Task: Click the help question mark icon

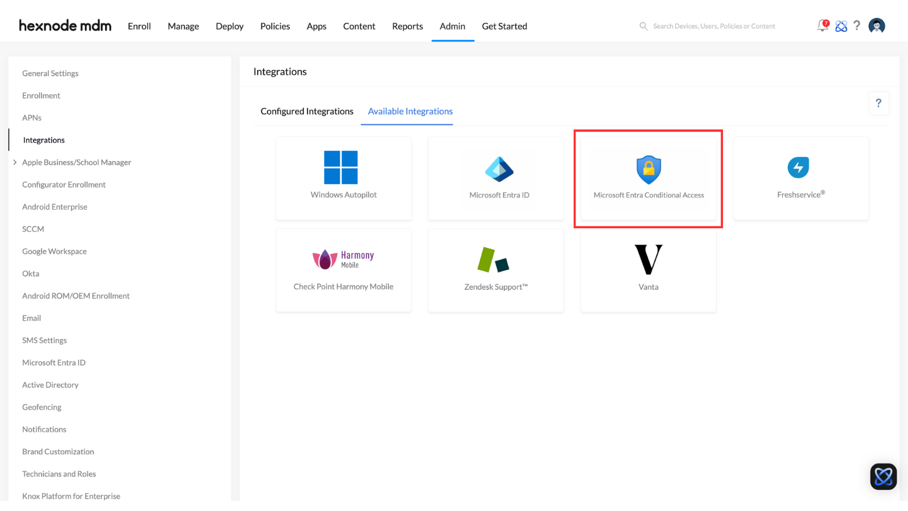Action: (857, 26)
